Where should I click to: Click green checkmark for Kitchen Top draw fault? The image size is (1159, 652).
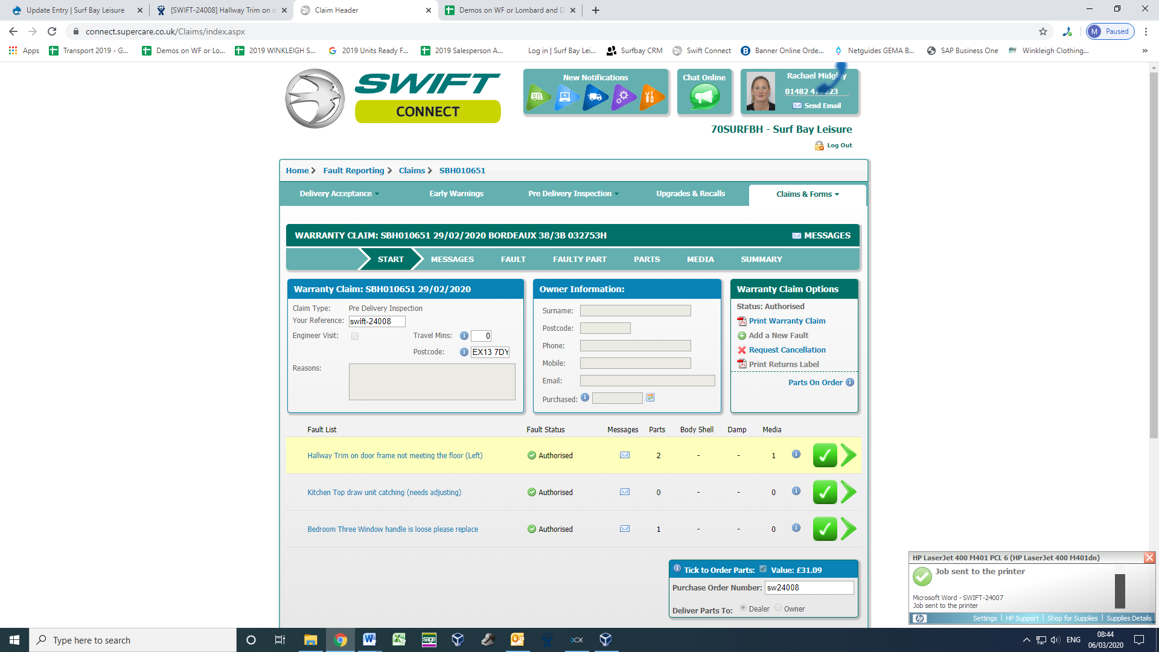pos(825,493)
